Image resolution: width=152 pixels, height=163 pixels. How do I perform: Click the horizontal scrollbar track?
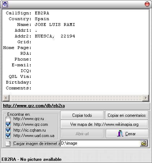point(76,98)
